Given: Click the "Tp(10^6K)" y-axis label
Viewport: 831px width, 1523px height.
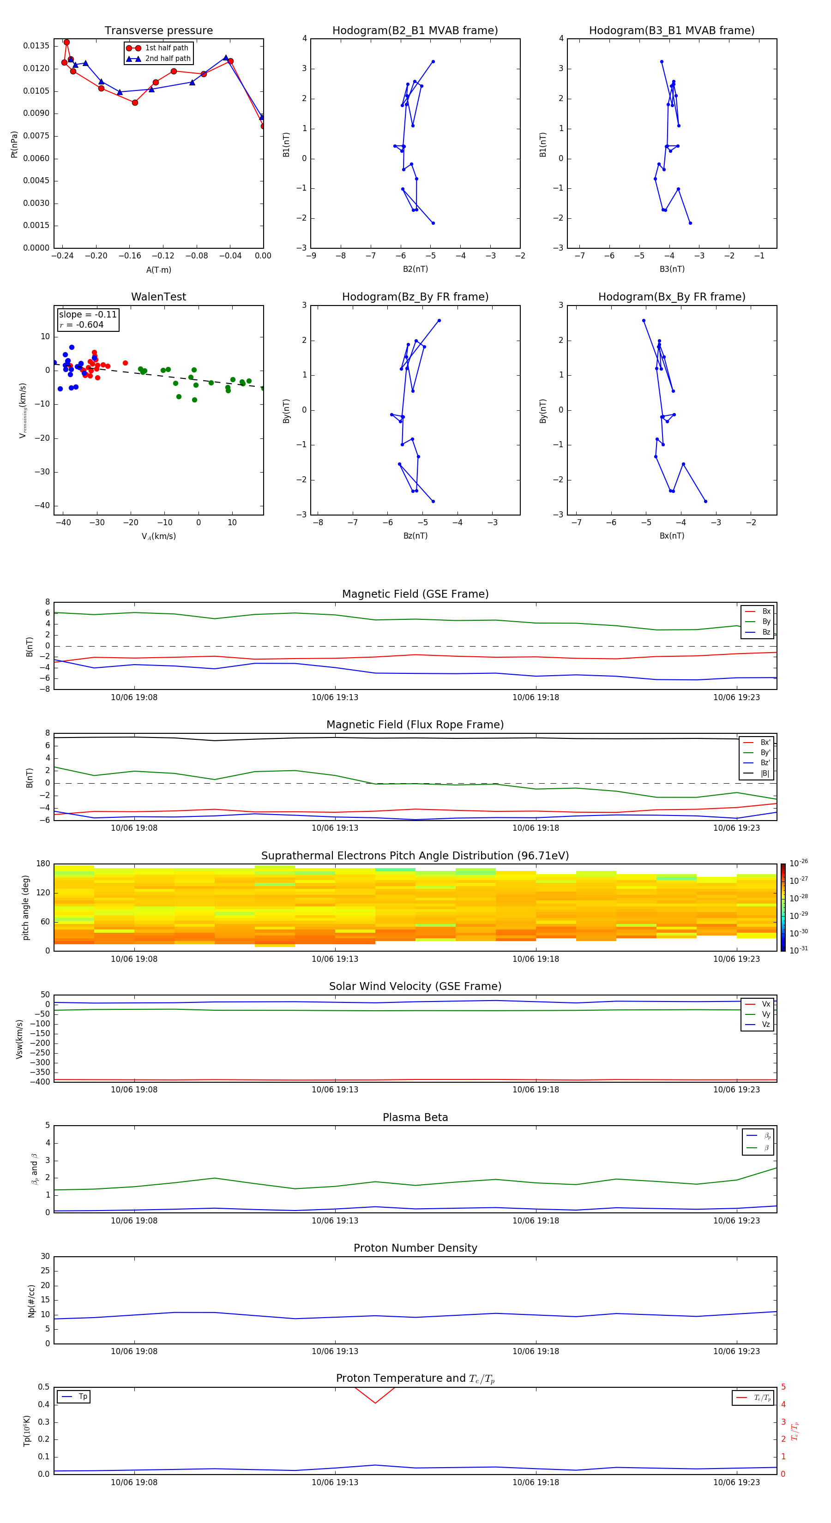Looking at the screenshot, I should pos(27,1431).
